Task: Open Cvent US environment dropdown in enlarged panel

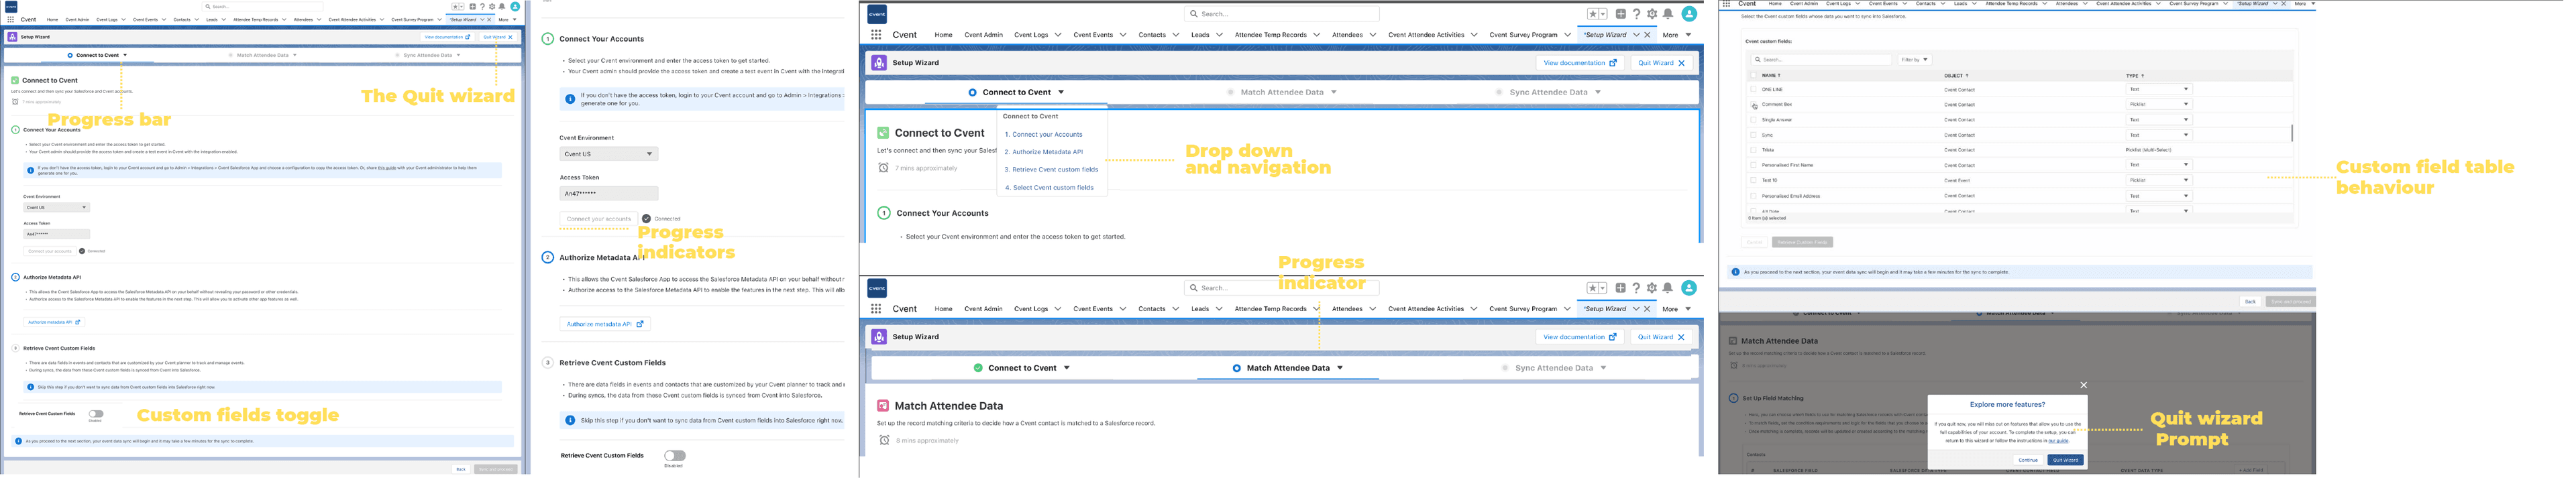Action: (608, 154)
